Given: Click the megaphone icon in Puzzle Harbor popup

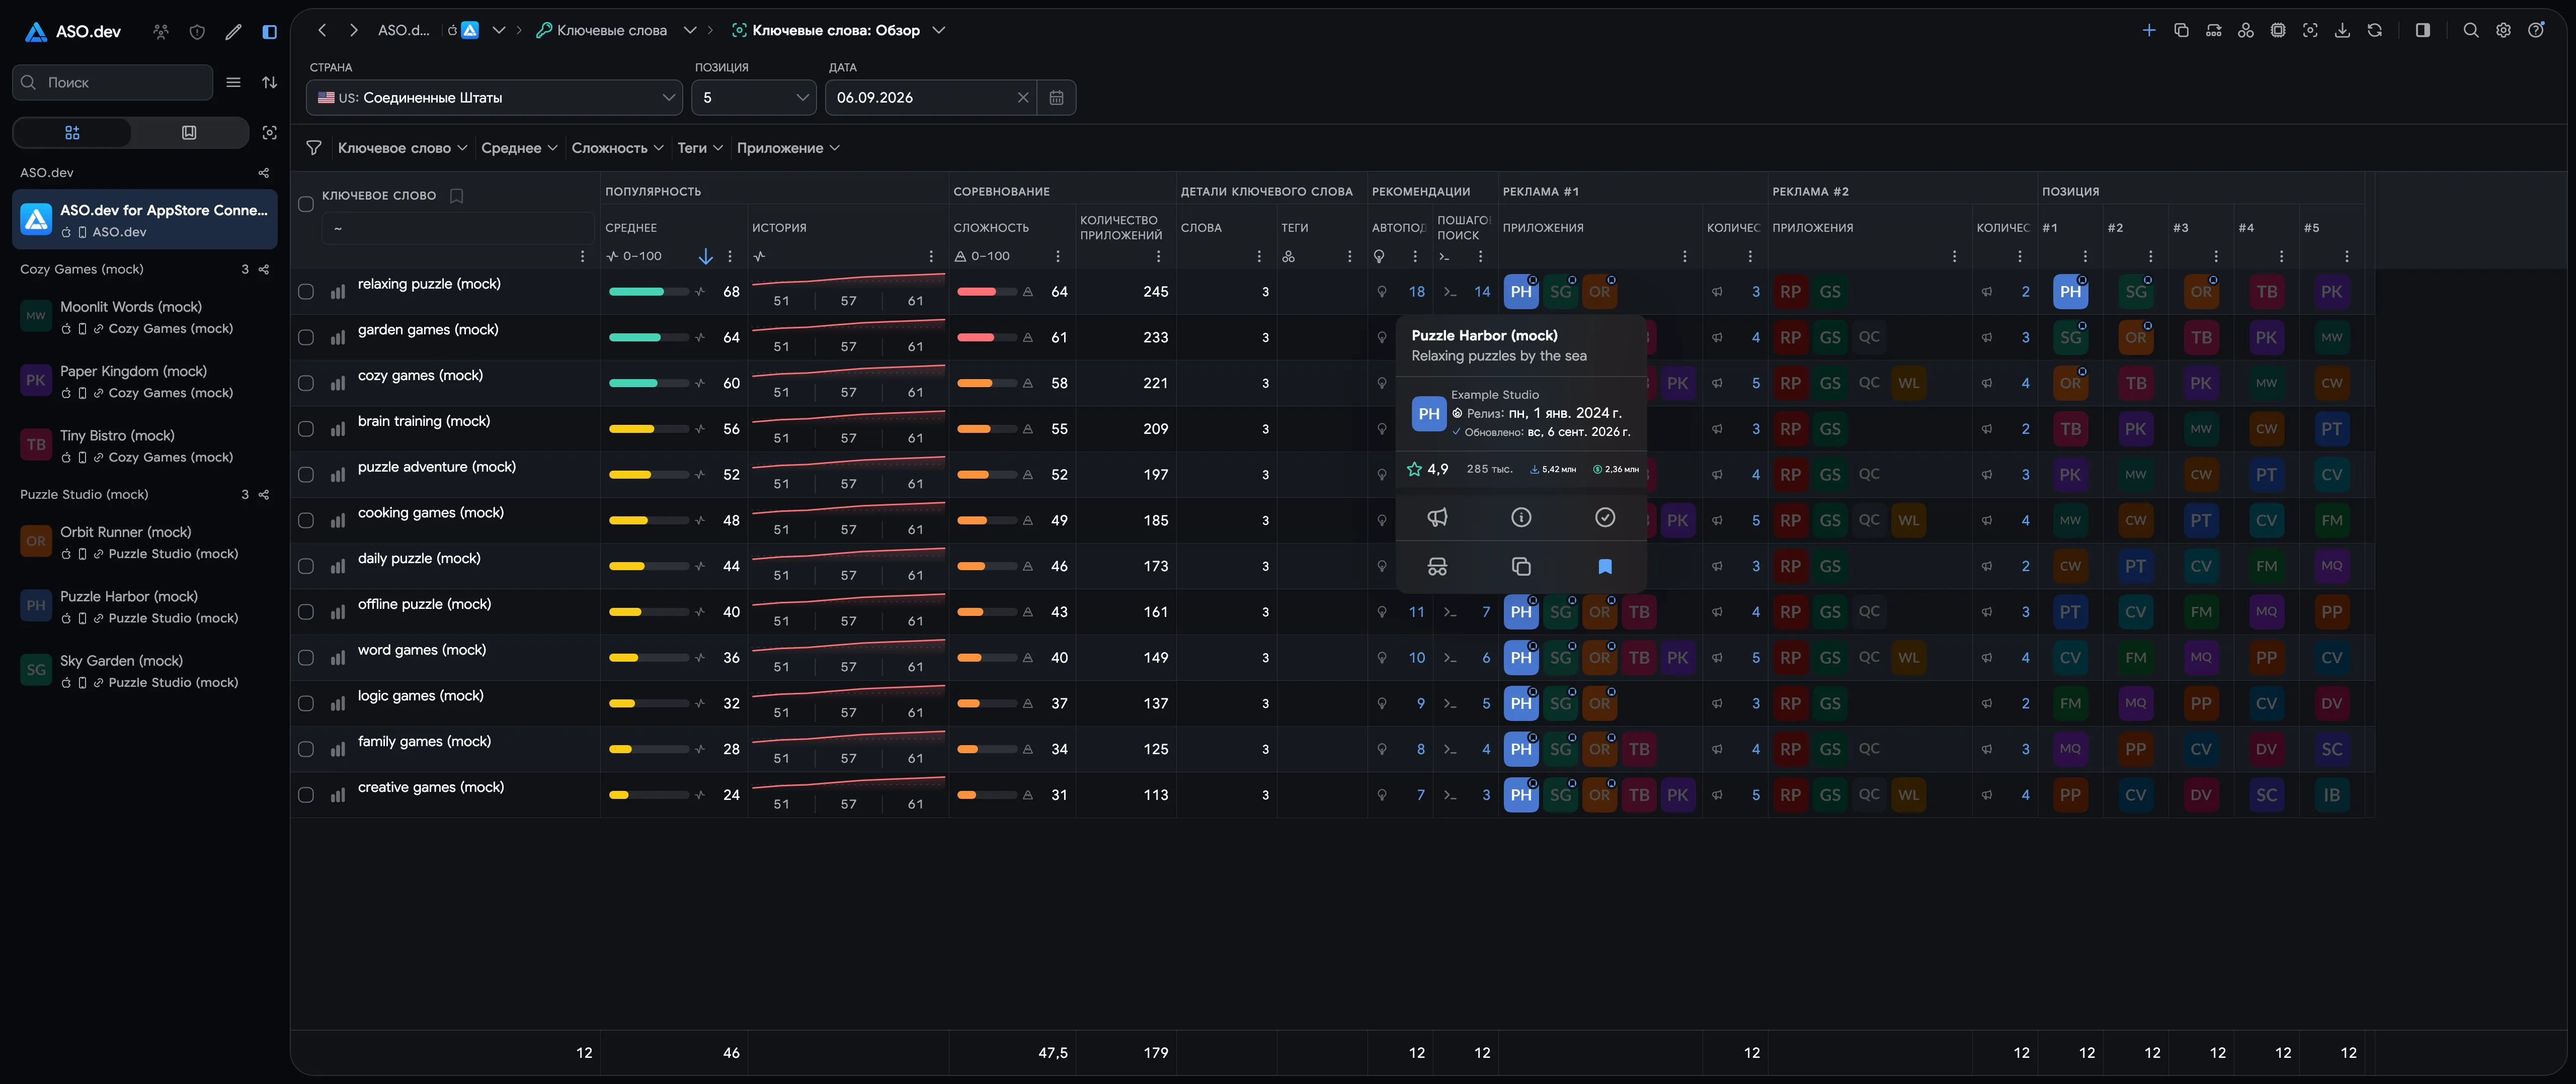Looking at the screenshot, I should [x=1437, y=516].
